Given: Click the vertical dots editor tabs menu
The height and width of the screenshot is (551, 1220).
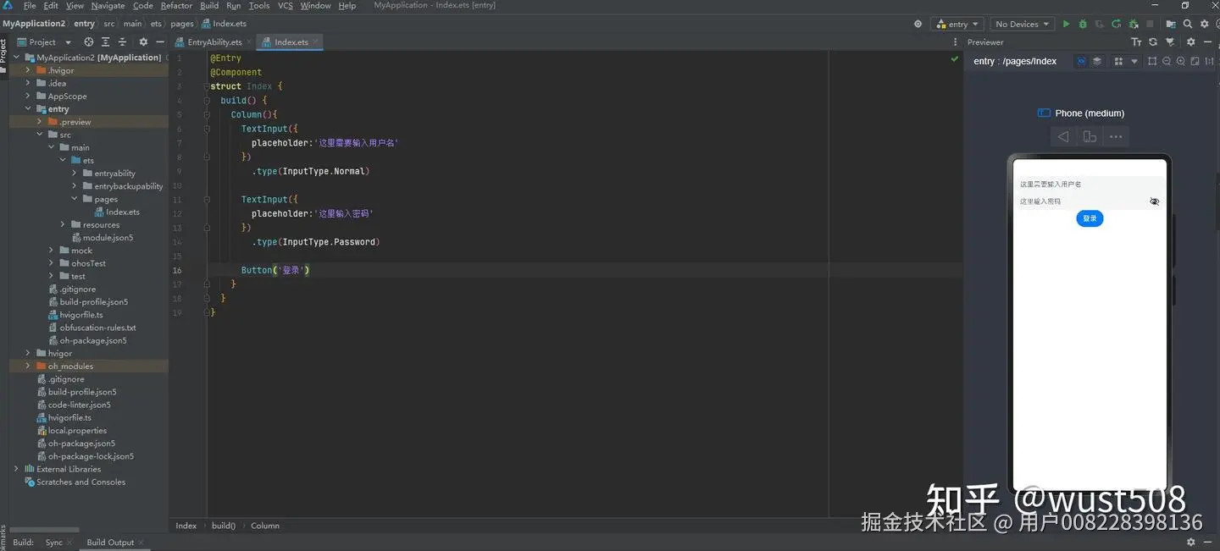Looking at the screenshot, I should click(x=955, y=41).
